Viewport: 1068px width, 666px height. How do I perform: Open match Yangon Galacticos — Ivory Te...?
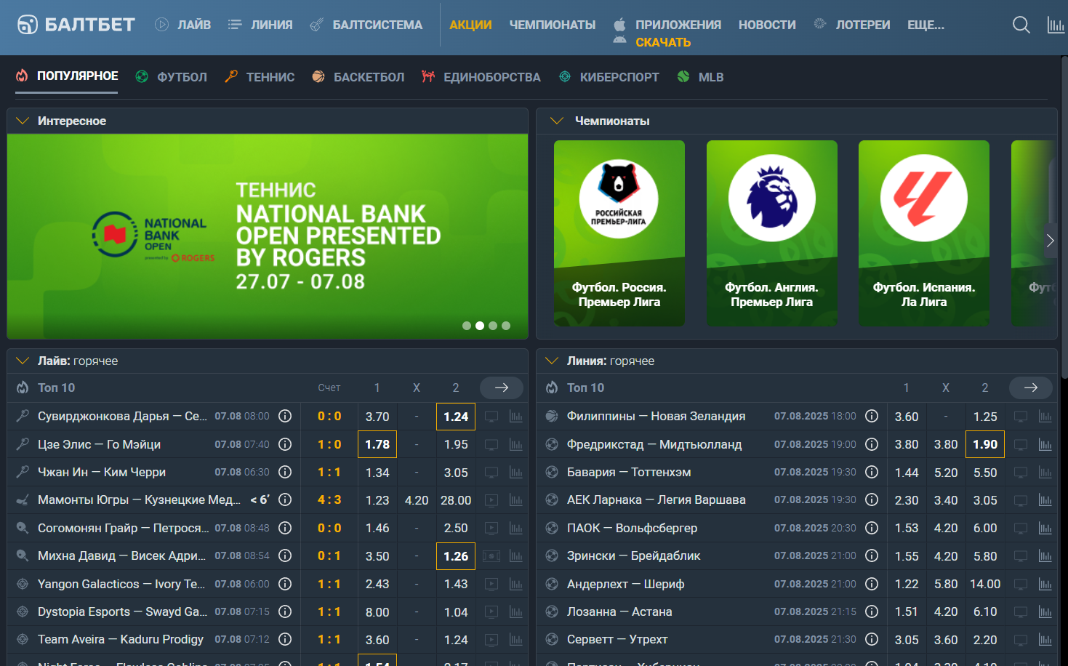[x=121, y=584]
